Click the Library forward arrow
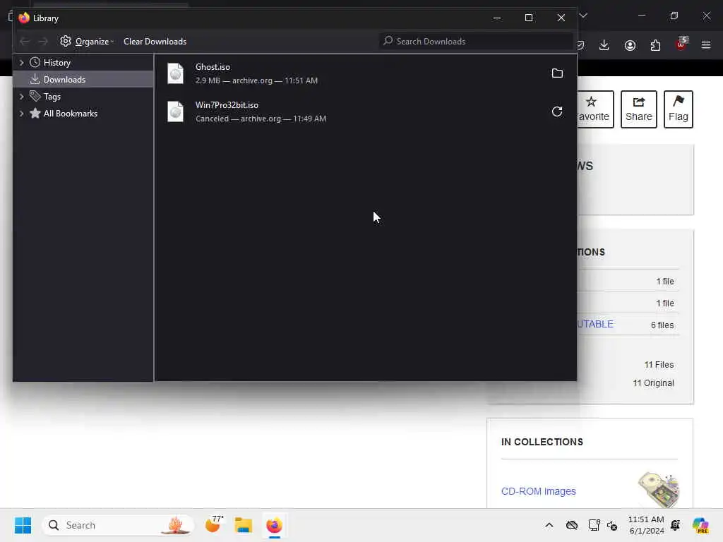 43,42
